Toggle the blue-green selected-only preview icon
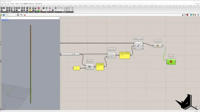The width and height of the screenshot is (200, 112). tap(191, 15)
